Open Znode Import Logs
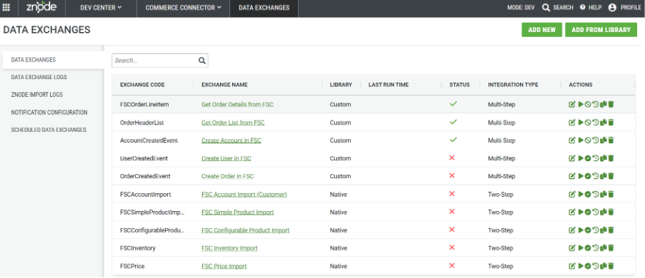Viewport: 645px width, 278px height. [36, 95]
